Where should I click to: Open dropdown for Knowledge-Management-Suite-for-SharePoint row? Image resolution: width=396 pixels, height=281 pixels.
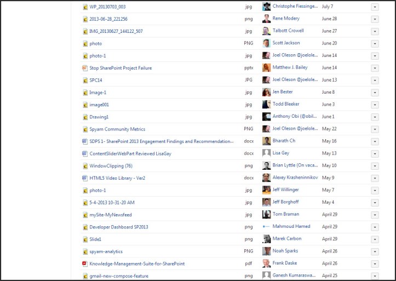375,264
